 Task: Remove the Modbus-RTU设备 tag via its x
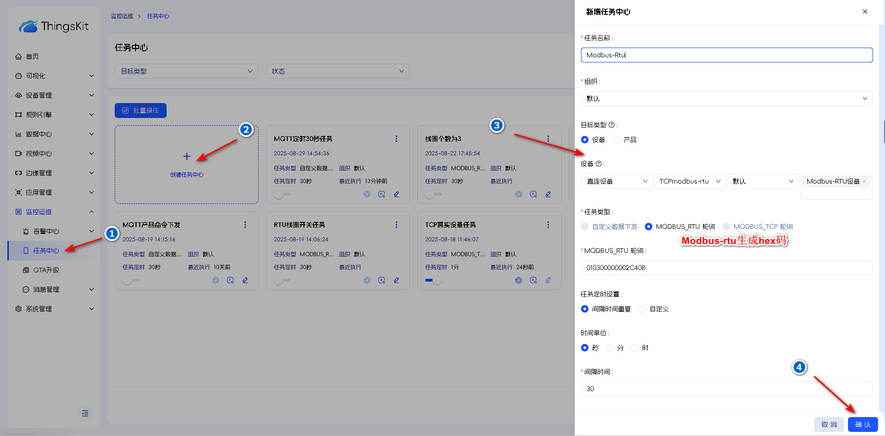point(864,181)
